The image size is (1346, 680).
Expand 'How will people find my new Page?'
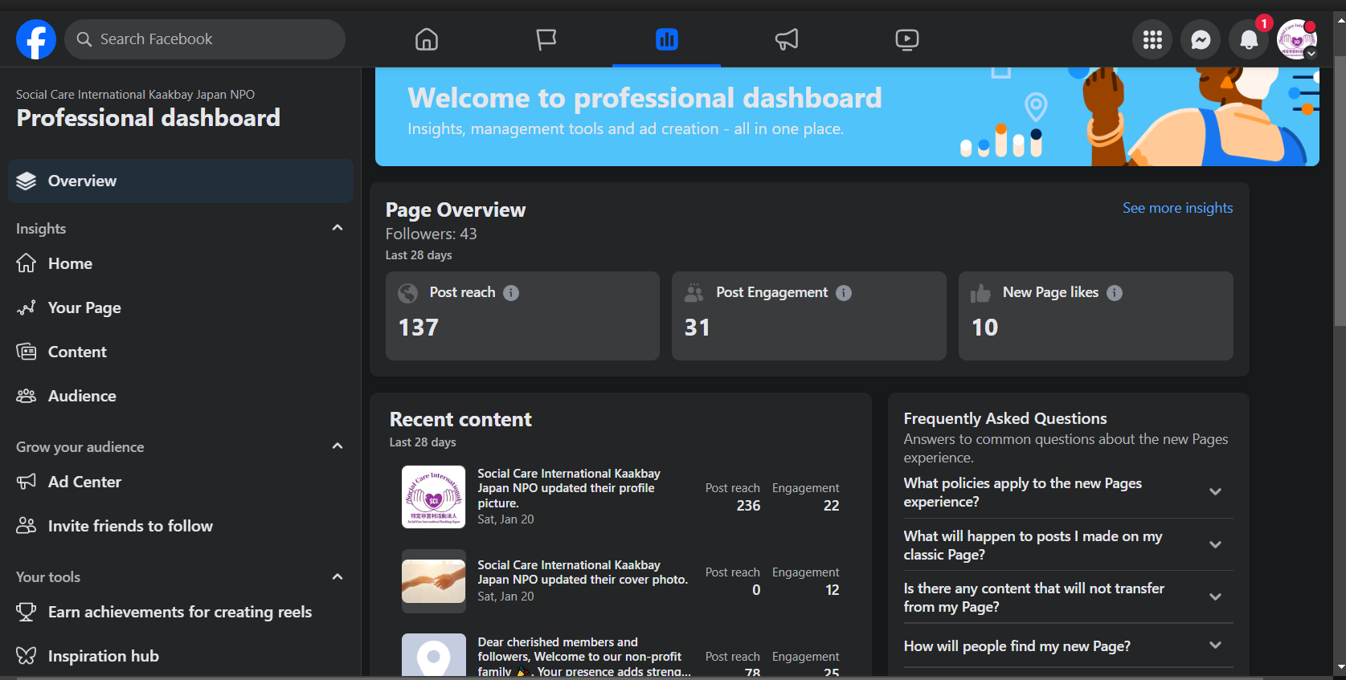[x=1216, y=645]
